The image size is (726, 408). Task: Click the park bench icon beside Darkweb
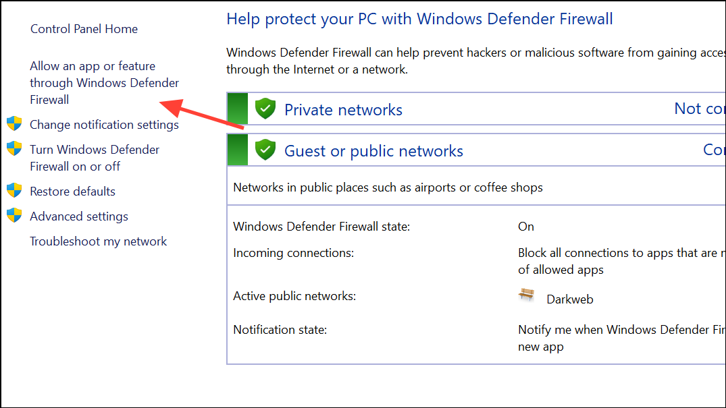coord(527,295)
